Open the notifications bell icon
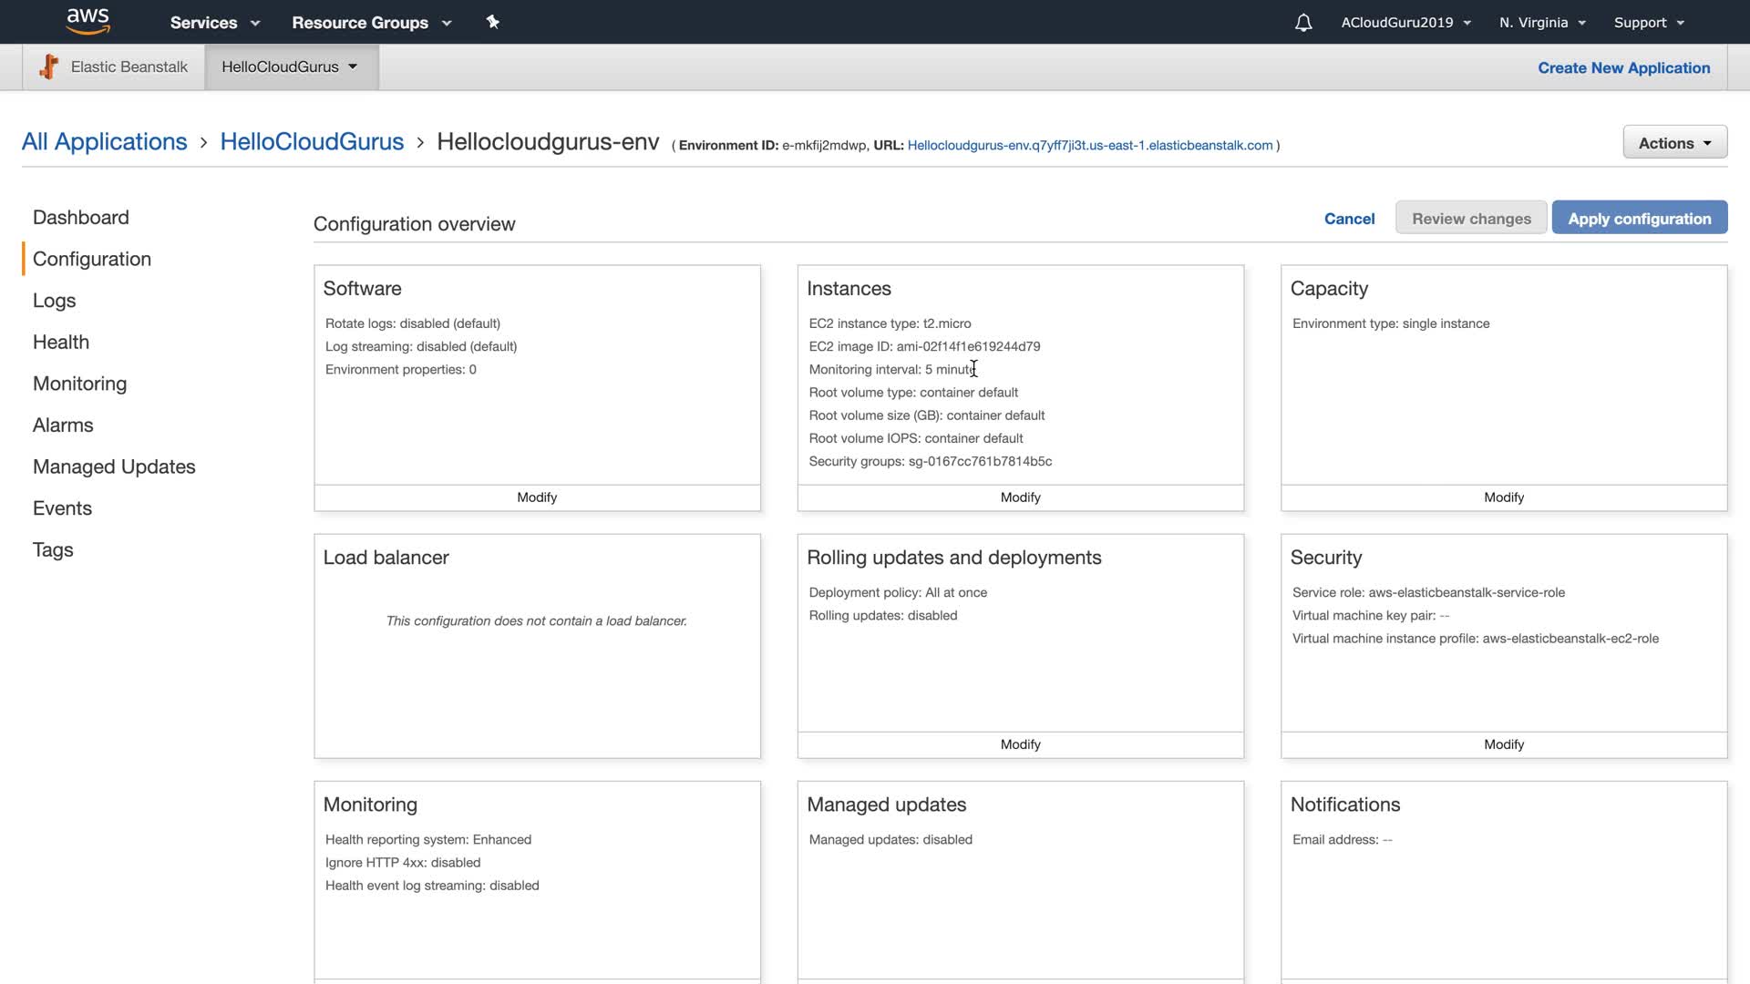The width and height of the screenshot is (1750, 984). point(1303,23)
